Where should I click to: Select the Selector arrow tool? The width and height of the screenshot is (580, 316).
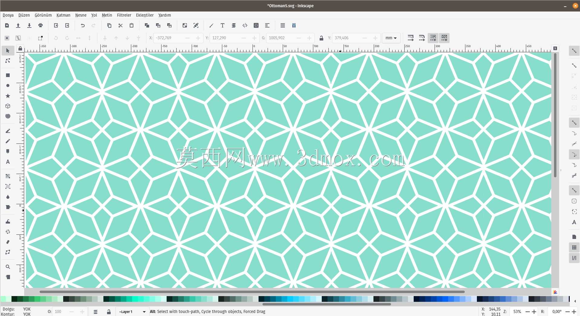(x=8, y=50)
